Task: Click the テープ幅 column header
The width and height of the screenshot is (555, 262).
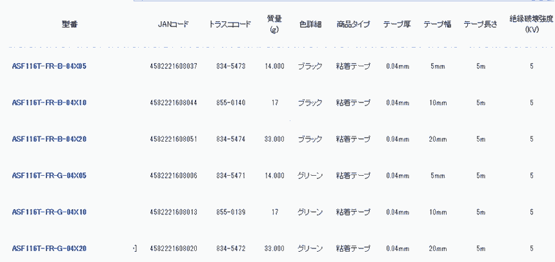Action: pyautogui.click(x=438, y=24)
